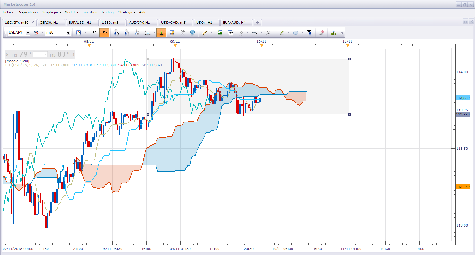
Task: Click the sell price 113 79 button
Action: point(18,54)
